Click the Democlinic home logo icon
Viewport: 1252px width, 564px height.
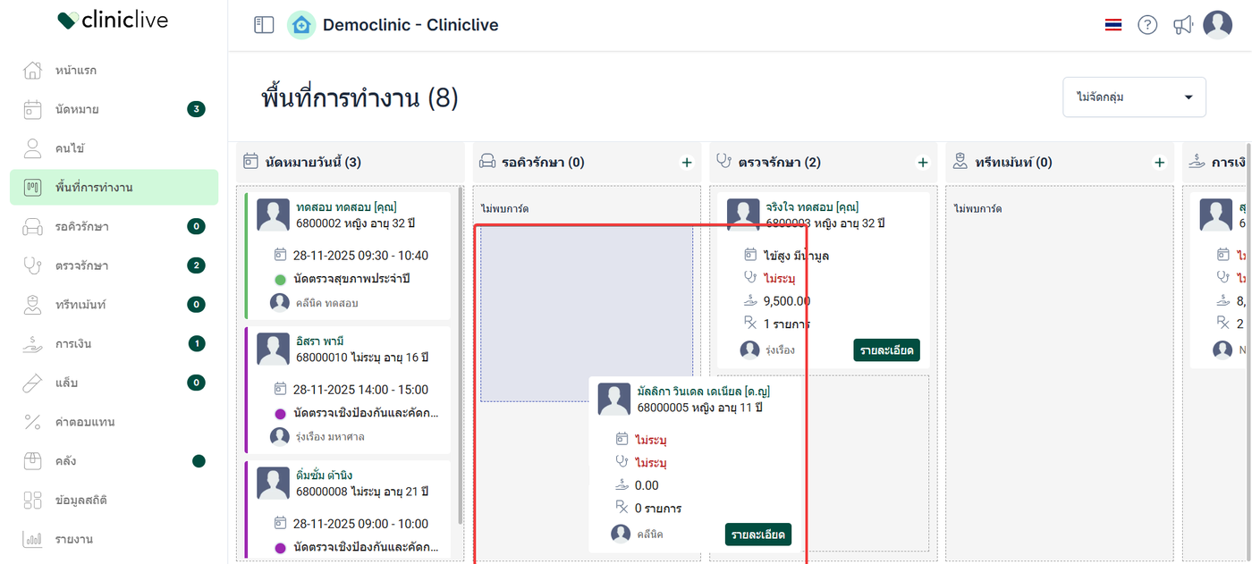[301, 25]
